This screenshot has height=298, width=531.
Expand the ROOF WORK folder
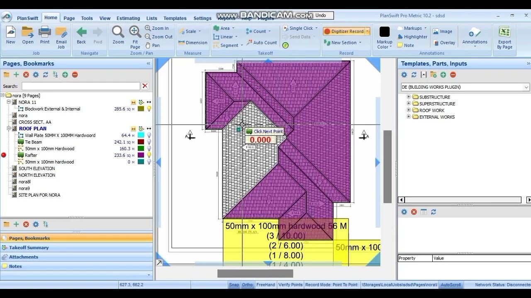pyautogui.click(x=409, y=111)
